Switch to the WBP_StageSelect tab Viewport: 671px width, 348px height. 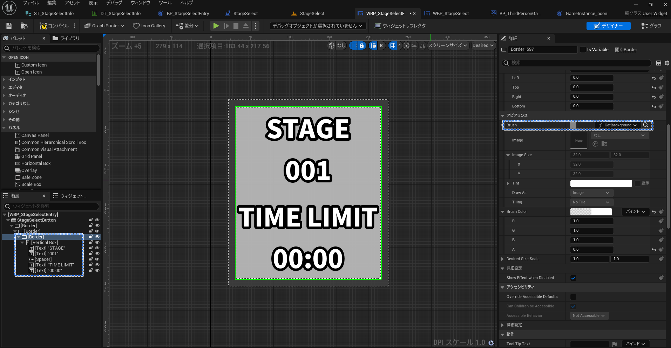click(451, 13)
